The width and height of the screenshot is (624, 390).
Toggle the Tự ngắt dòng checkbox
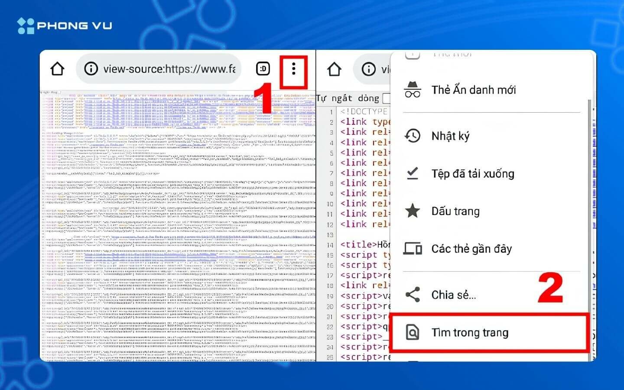point(386,98)
